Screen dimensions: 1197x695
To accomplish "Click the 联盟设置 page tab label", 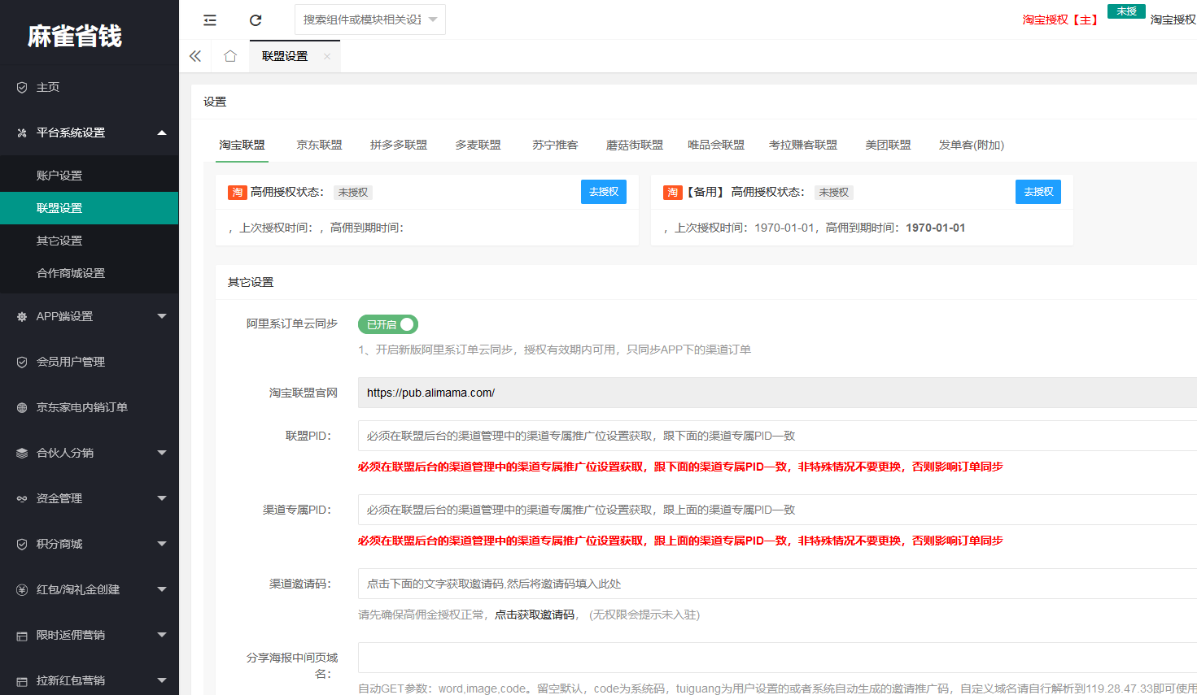I will coord(285,56).
